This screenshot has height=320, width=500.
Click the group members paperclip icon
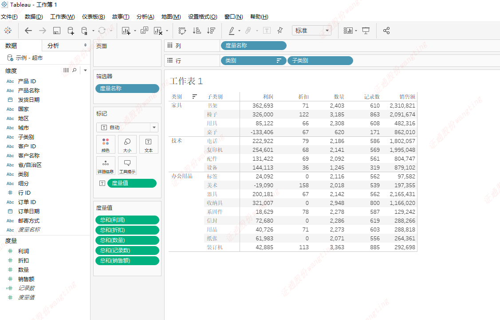248,31
